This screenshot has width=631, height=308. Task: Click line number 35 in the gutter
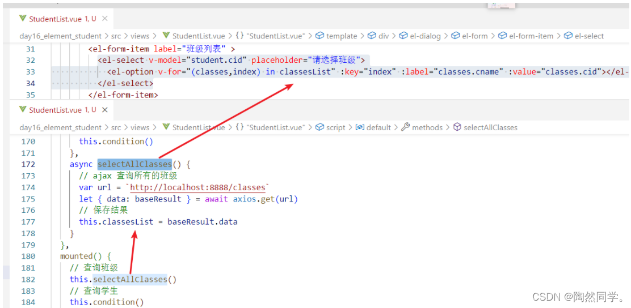tap(31, 95)
